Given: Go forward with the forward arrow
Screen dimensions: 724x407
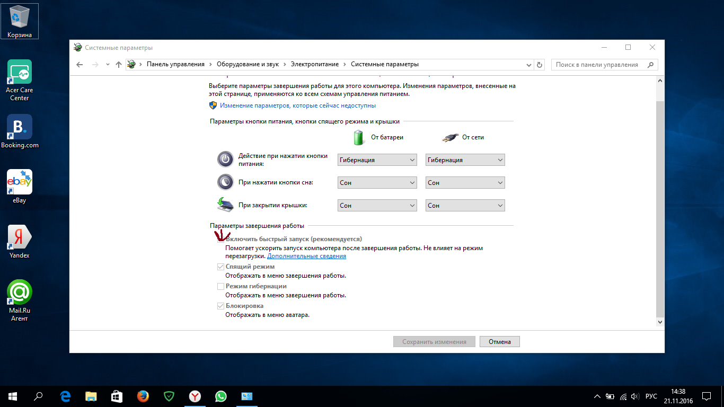Looking at the screenshot, I should click(x=95, y=64).
